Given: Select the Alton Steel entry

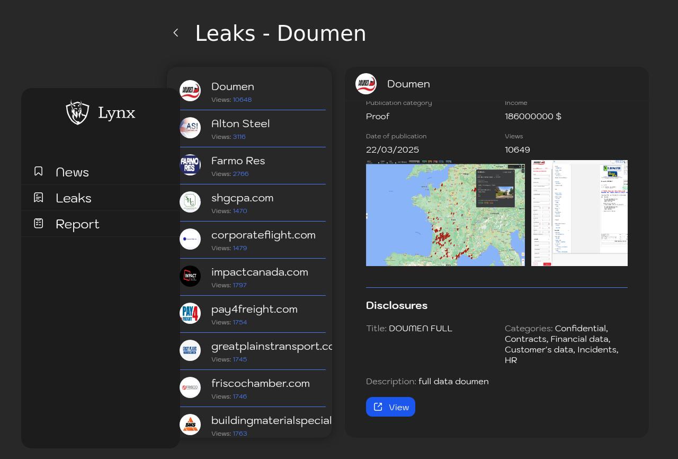Looking at the screenshot, I should coord(240,123).
